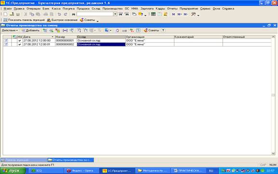Click highlighted Основной склад cell in second row
This screenshot has height=174, width=278.
(101, 45)
